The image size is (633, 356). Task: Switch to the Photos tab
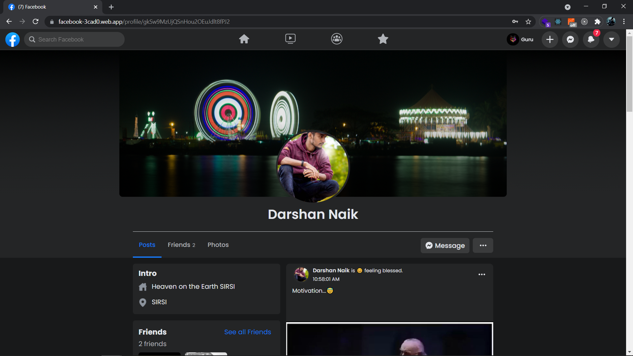[x=218, y=245]
